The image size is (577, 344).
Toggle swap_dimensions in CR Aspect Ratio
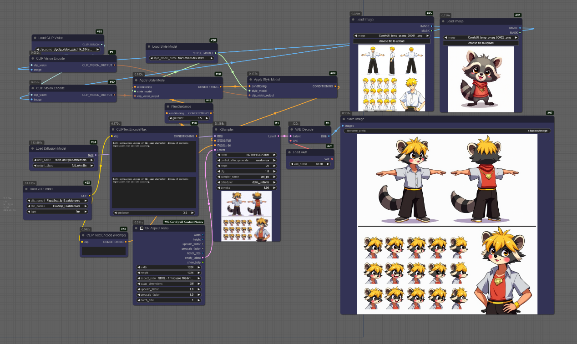(169, 283)
